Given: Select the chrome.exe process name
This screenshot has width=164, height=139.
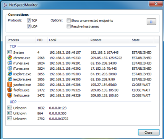Looking at the screenshot, I should [22, 58].
